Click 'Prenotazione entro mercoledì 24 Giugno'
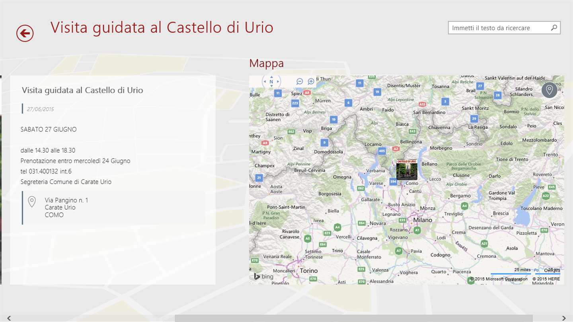The width and height of the screenshot is (573, 322). [76, 161]
